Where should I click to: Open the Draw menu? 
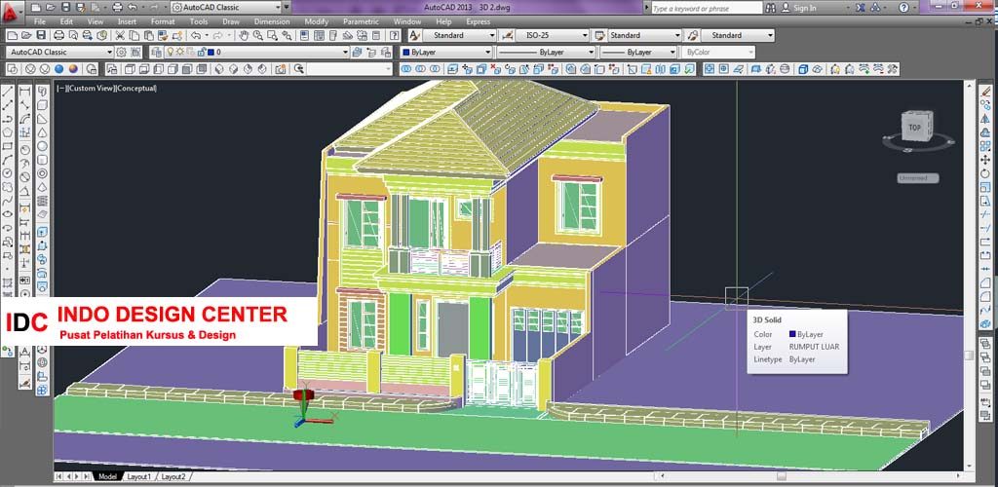point(231,21)
